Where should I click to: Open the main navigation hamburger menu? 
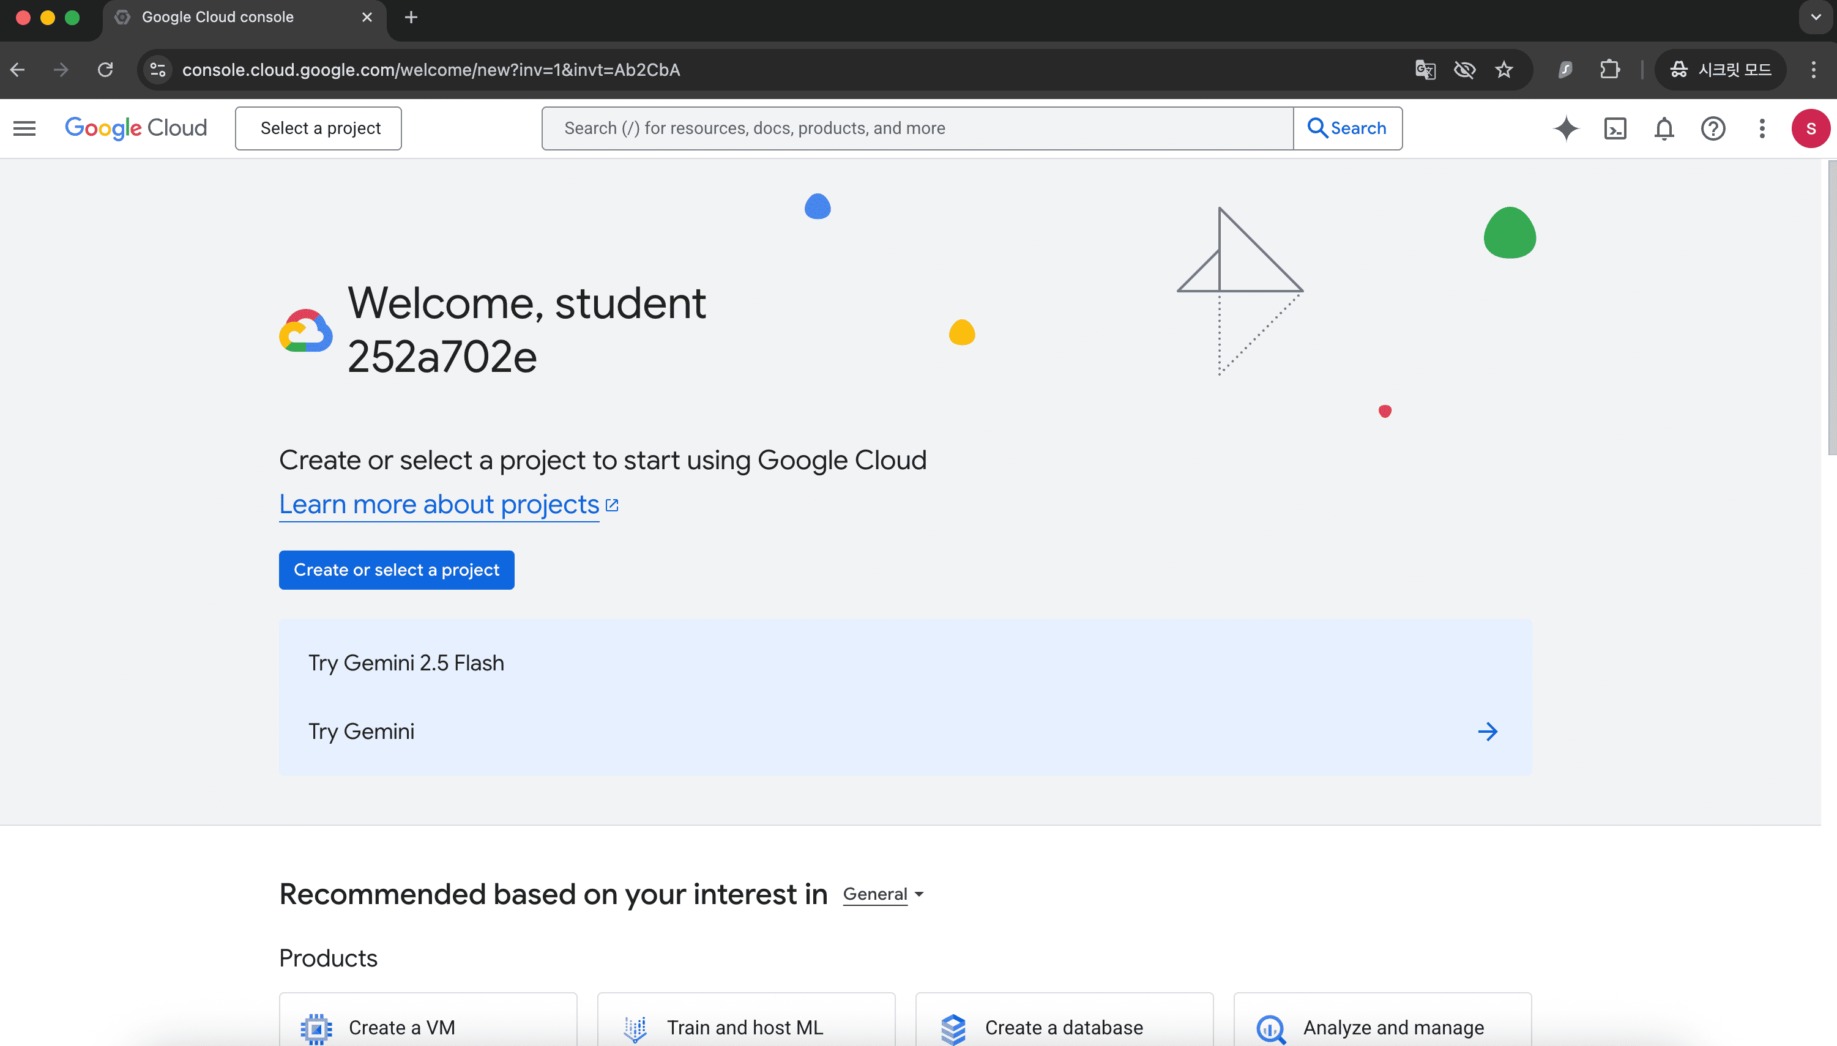(24, 128)
